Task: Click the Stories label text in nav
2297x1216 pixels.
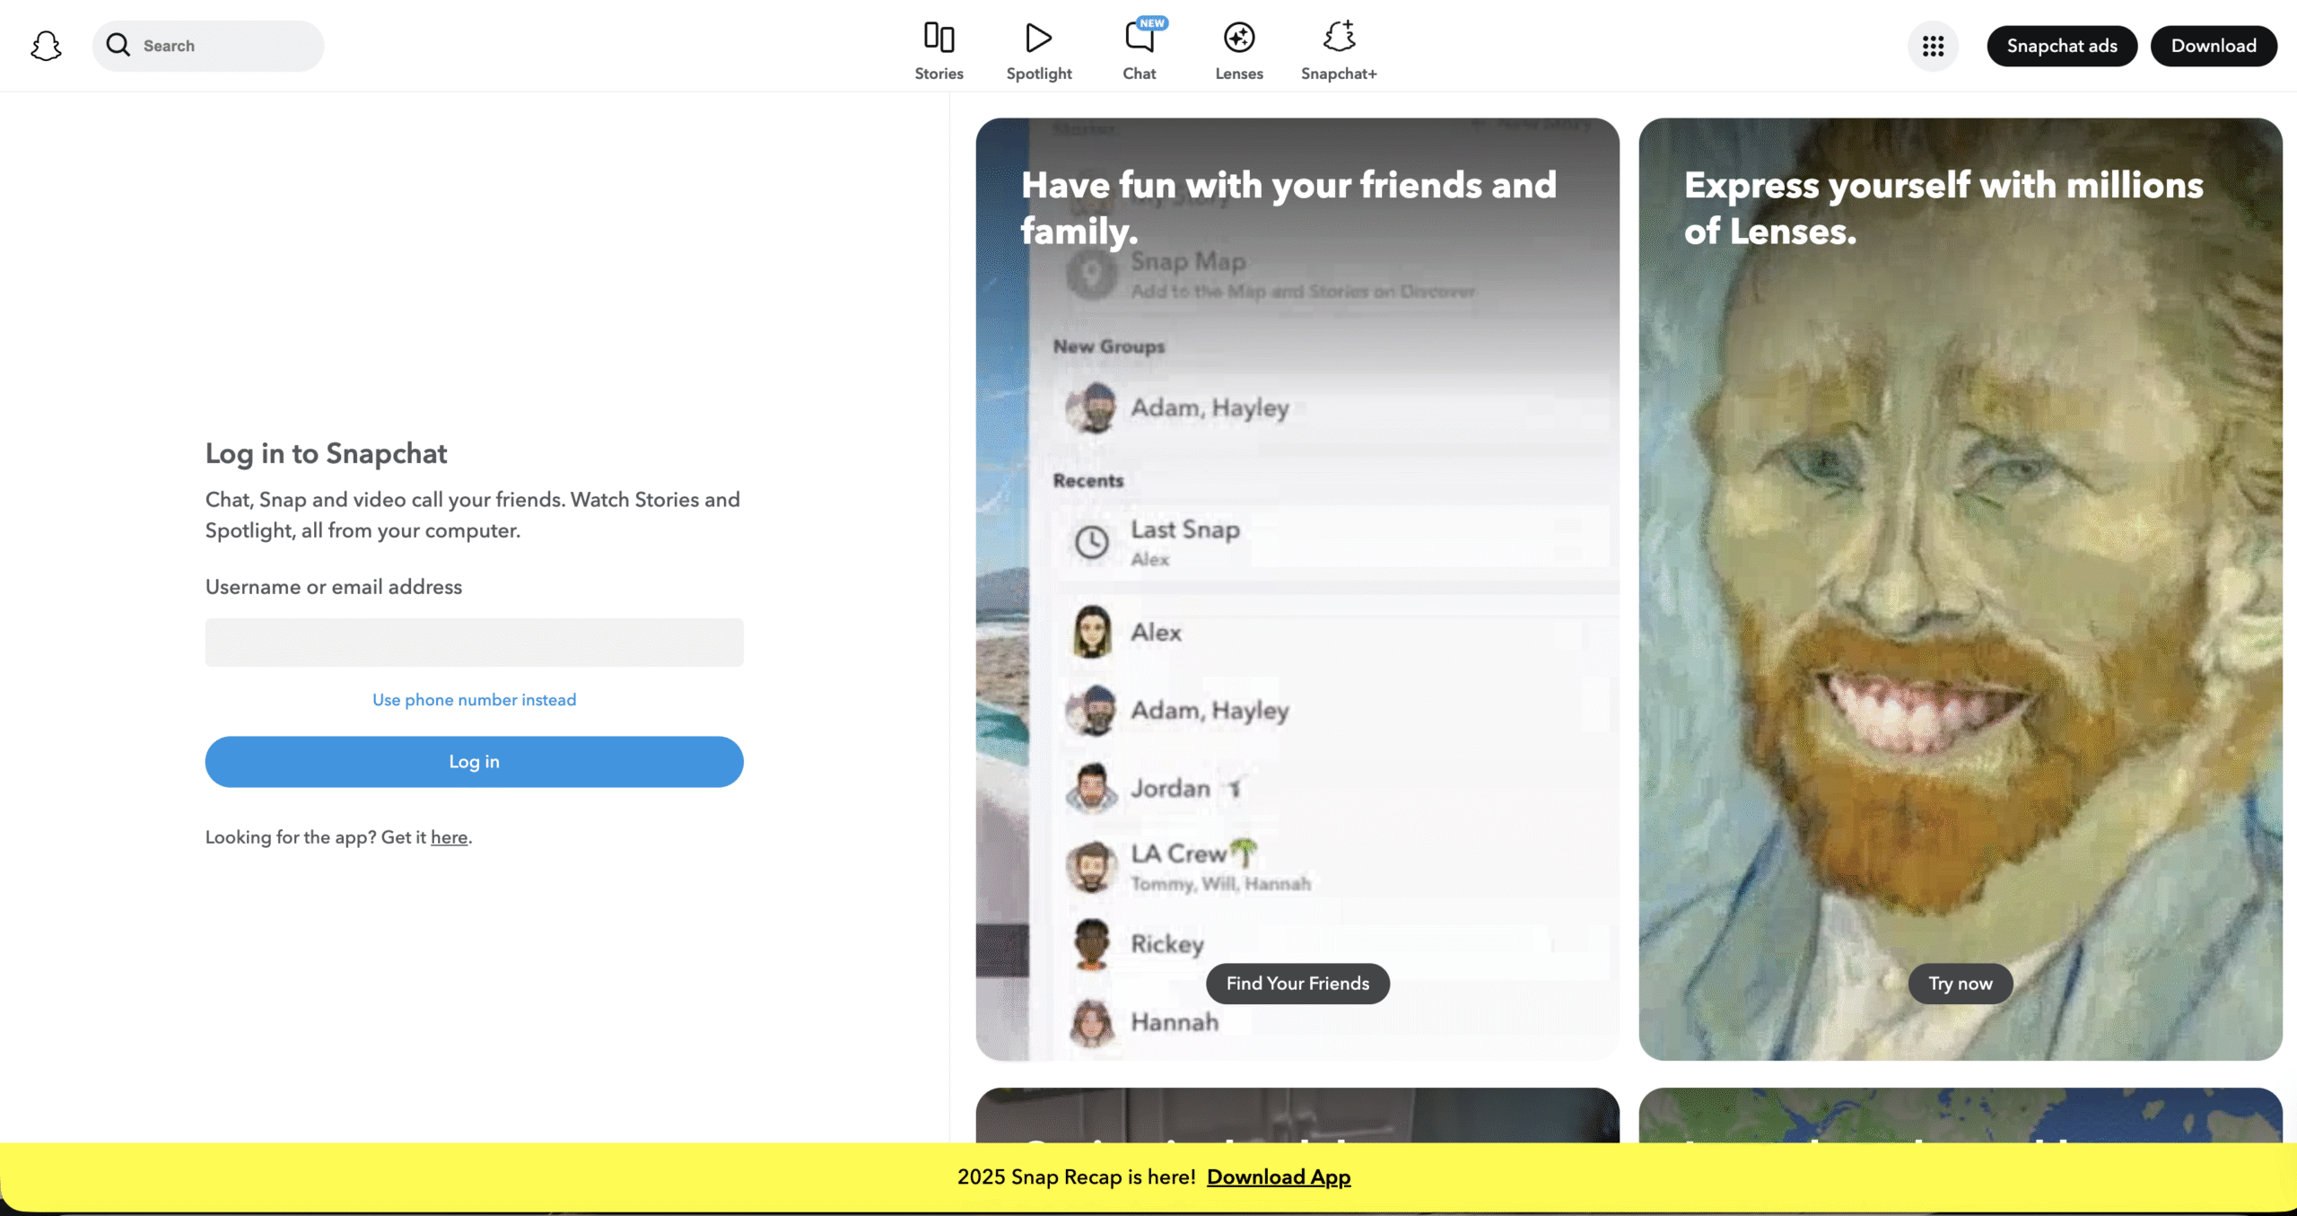Action: coord(939,74)
